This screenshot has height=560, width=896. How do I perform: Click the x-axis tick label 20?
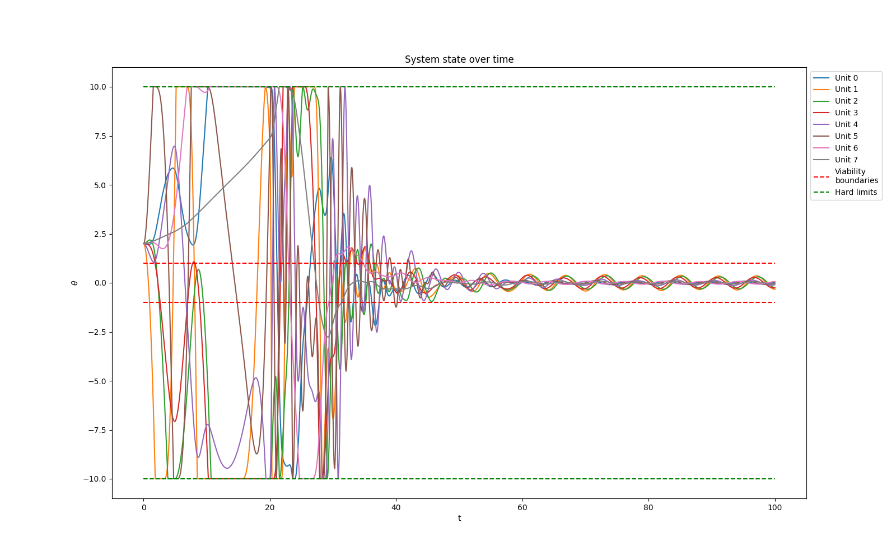click(x=270, y=507)
